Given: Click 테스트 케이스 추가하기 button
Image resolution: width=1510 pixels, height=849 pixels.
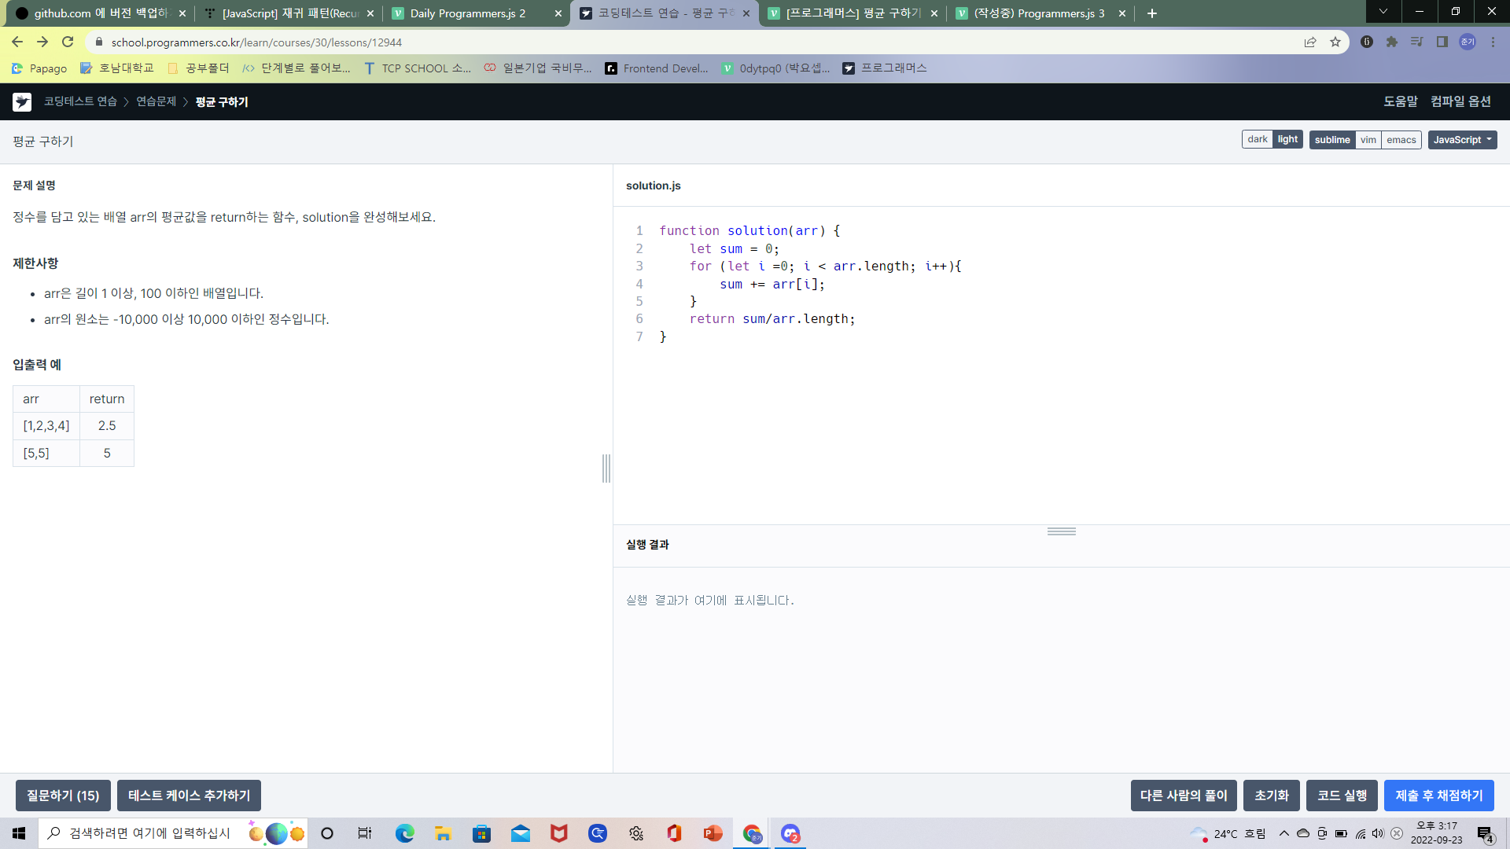Looking at the screenshot, I should tap(189, 796).
